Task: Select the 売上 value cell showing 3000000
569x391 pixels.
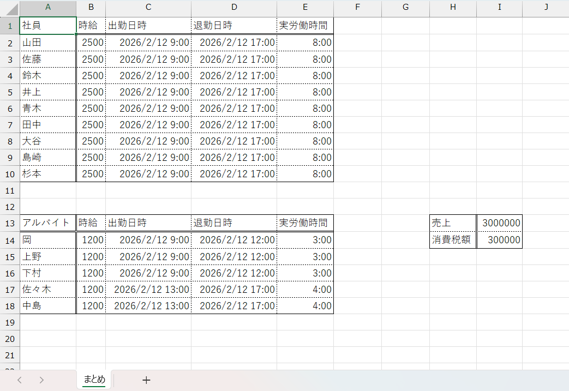Action: click(500, 223)
